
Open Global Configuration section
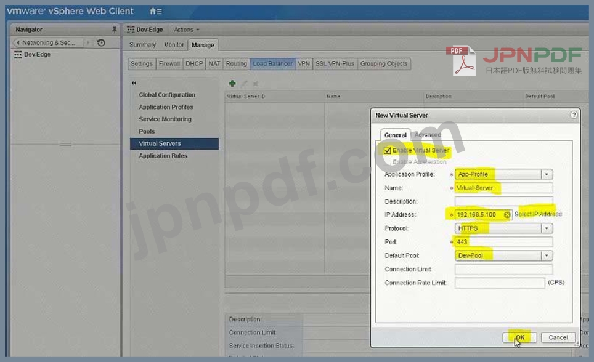[x=167, y=95]
